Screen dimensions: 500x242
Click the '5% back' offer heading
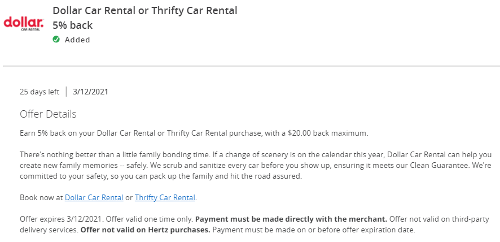[73, 25]
